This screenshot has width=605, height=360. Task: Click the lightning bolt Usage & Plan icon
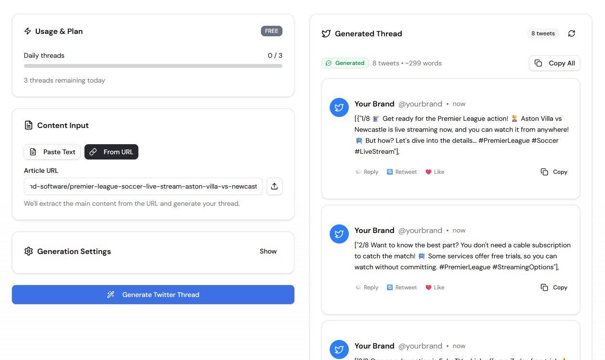coord(28,31)
